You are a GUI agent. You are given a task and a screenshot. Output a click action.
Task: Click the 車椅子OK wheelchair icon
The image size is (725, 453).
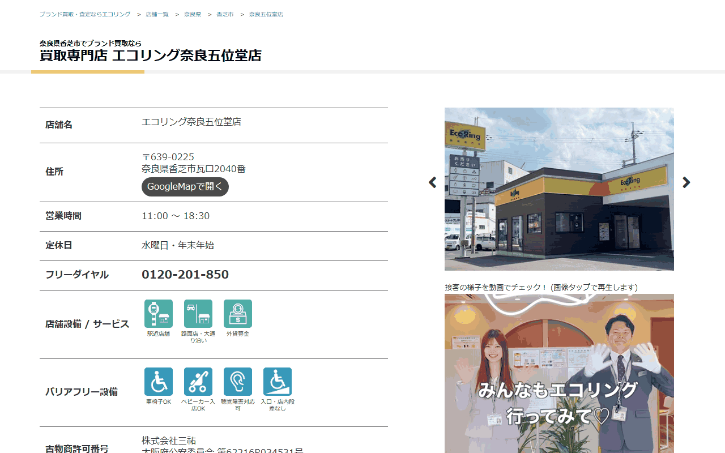159,382
